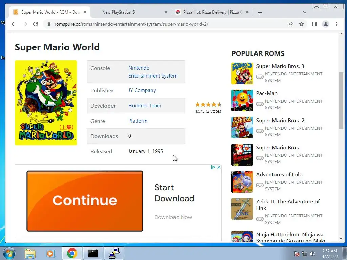The height and width of the screenshot is (260, 347).
Task: Close the ad with the X icon
Action: click(x=219, y=167)
